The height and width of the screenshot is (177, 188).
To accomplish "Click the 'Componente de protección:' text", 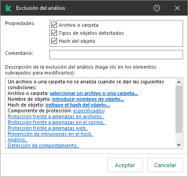I will (x=40, y=111).
